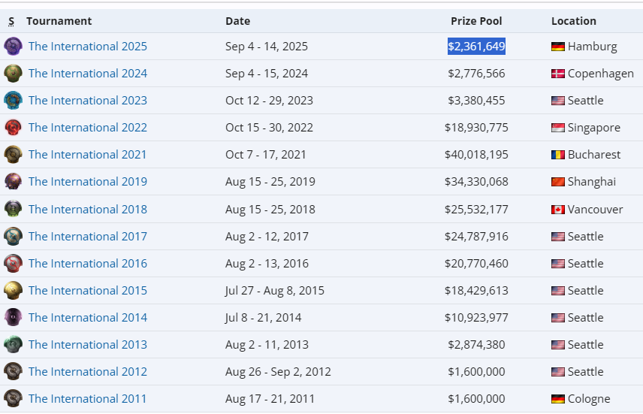Viewport: 643px width, 414px height.
Task: Sort table by Prize Pool header
Action: (x=476, y=21)
